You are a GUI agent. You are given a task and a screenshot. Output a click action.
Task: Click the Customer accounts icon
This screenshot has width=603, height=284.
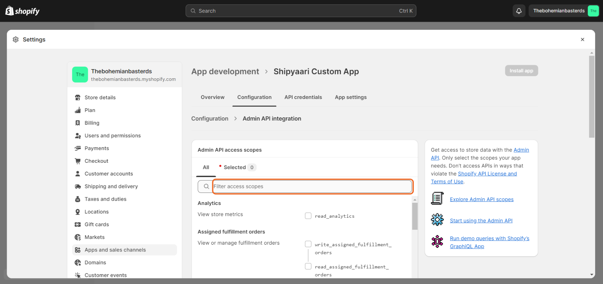[78, 174]
